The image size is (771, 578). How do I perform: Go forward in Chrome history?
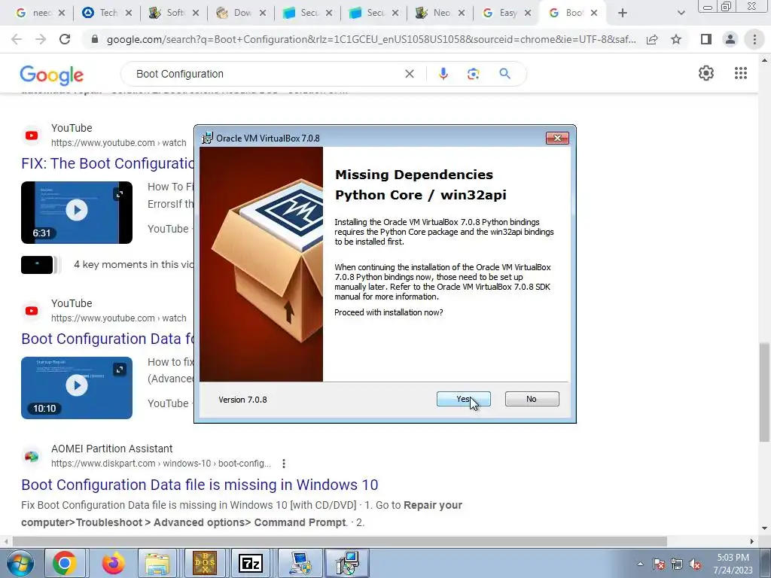[x=41, y=39]
